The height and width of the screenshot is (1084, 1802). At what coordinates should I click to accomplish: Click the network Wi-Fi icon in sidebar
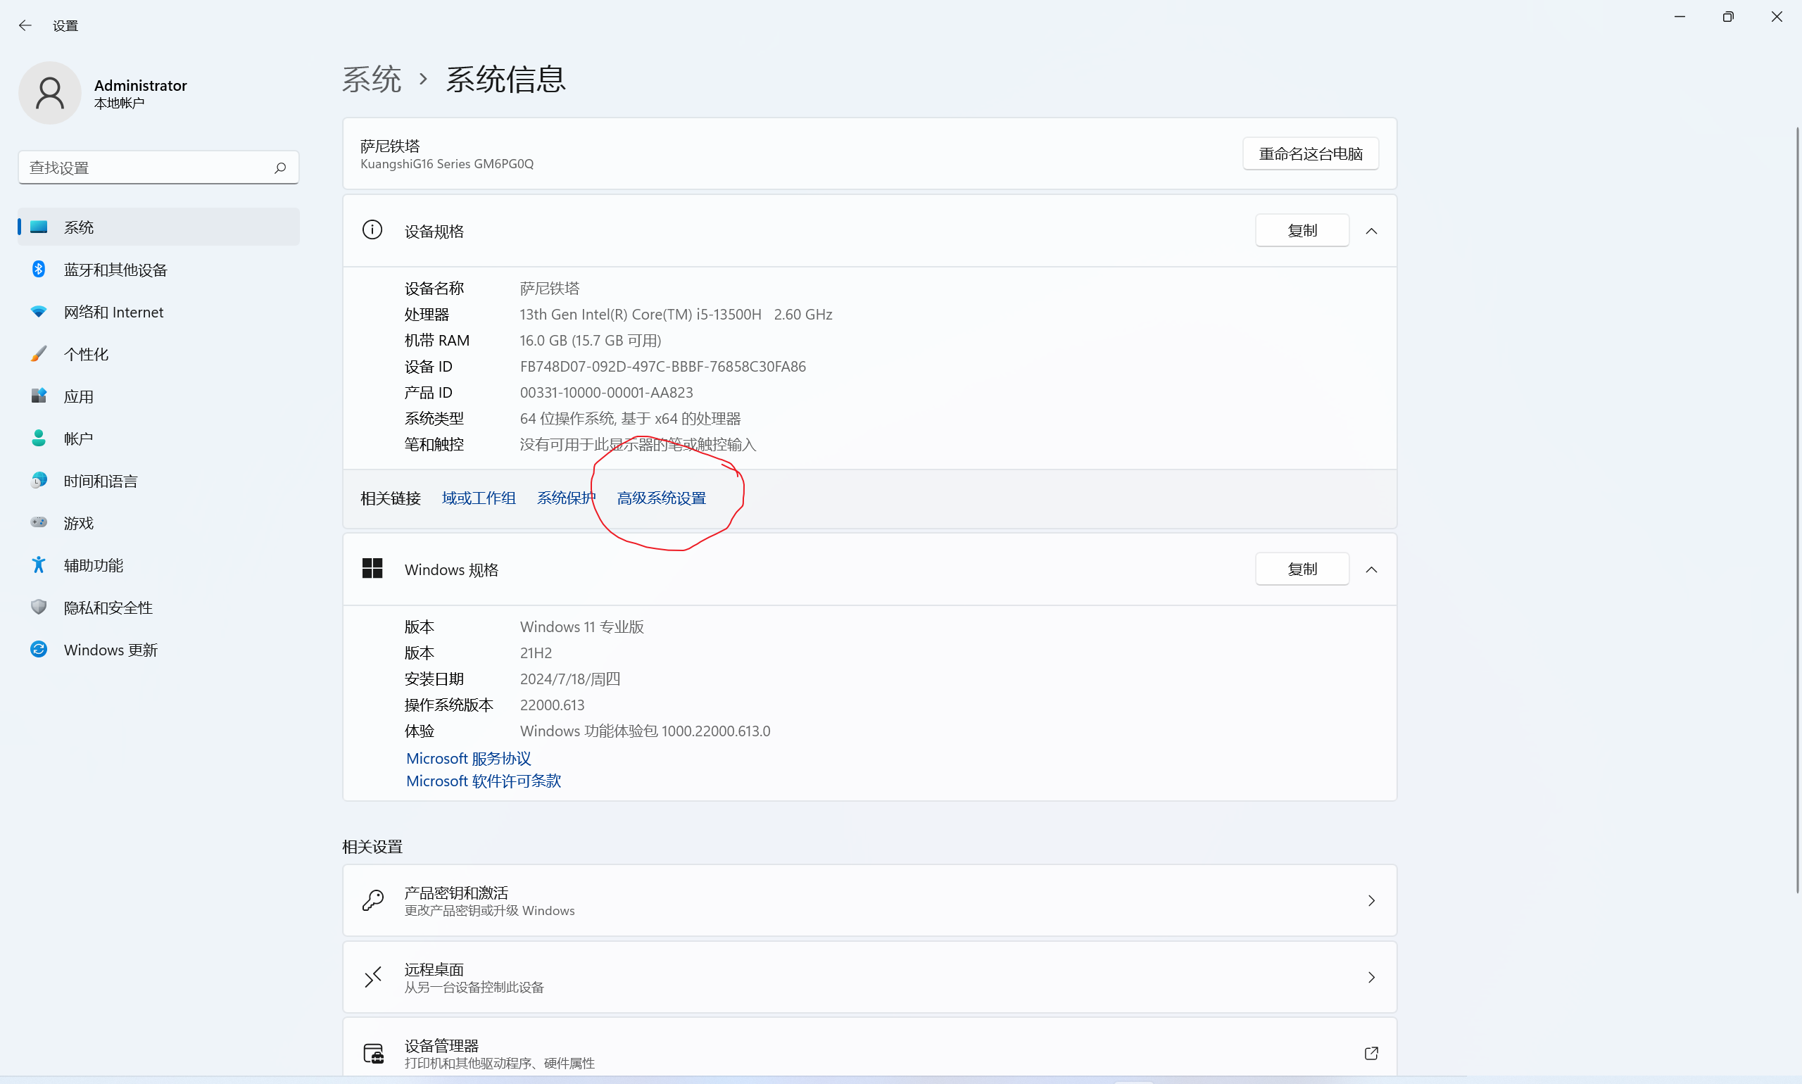tap(39, 312)
